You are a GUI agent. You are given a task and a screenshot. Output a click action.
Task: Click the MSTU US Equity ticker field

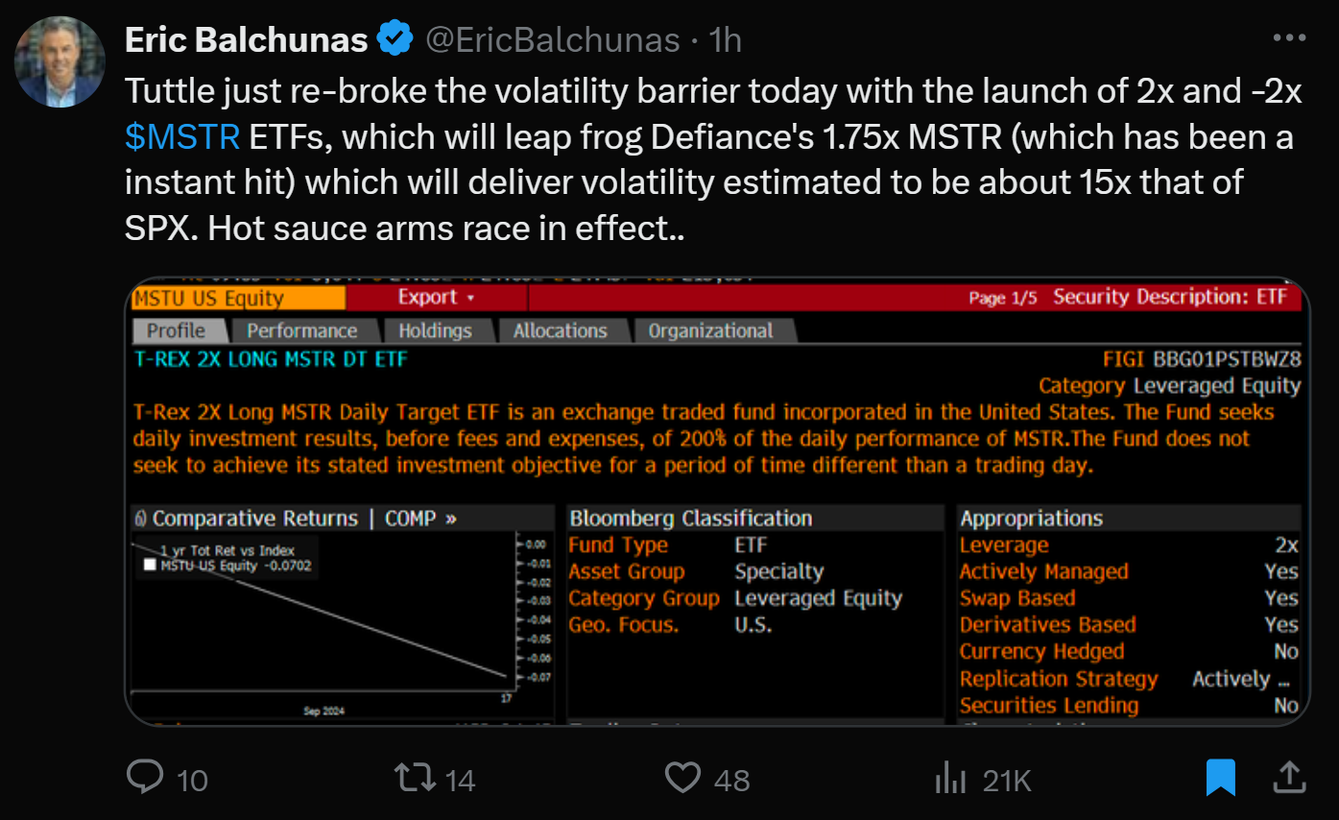pyautogui.click(x=238, y=298)
